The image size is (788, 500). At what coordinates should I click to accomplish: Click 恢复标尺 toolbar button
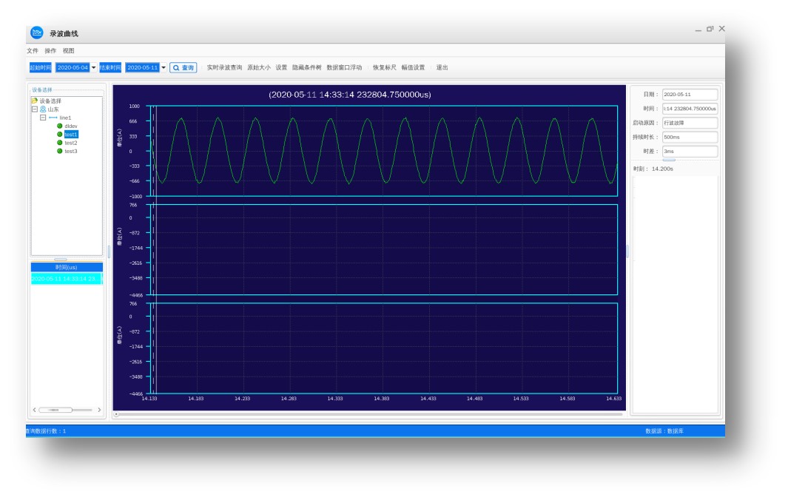pyautogui.click(x=385, y=67)
